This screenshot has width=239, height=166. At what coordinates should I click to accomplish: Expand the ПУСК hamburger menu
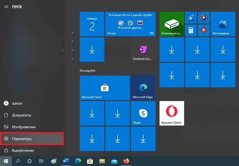6,7
